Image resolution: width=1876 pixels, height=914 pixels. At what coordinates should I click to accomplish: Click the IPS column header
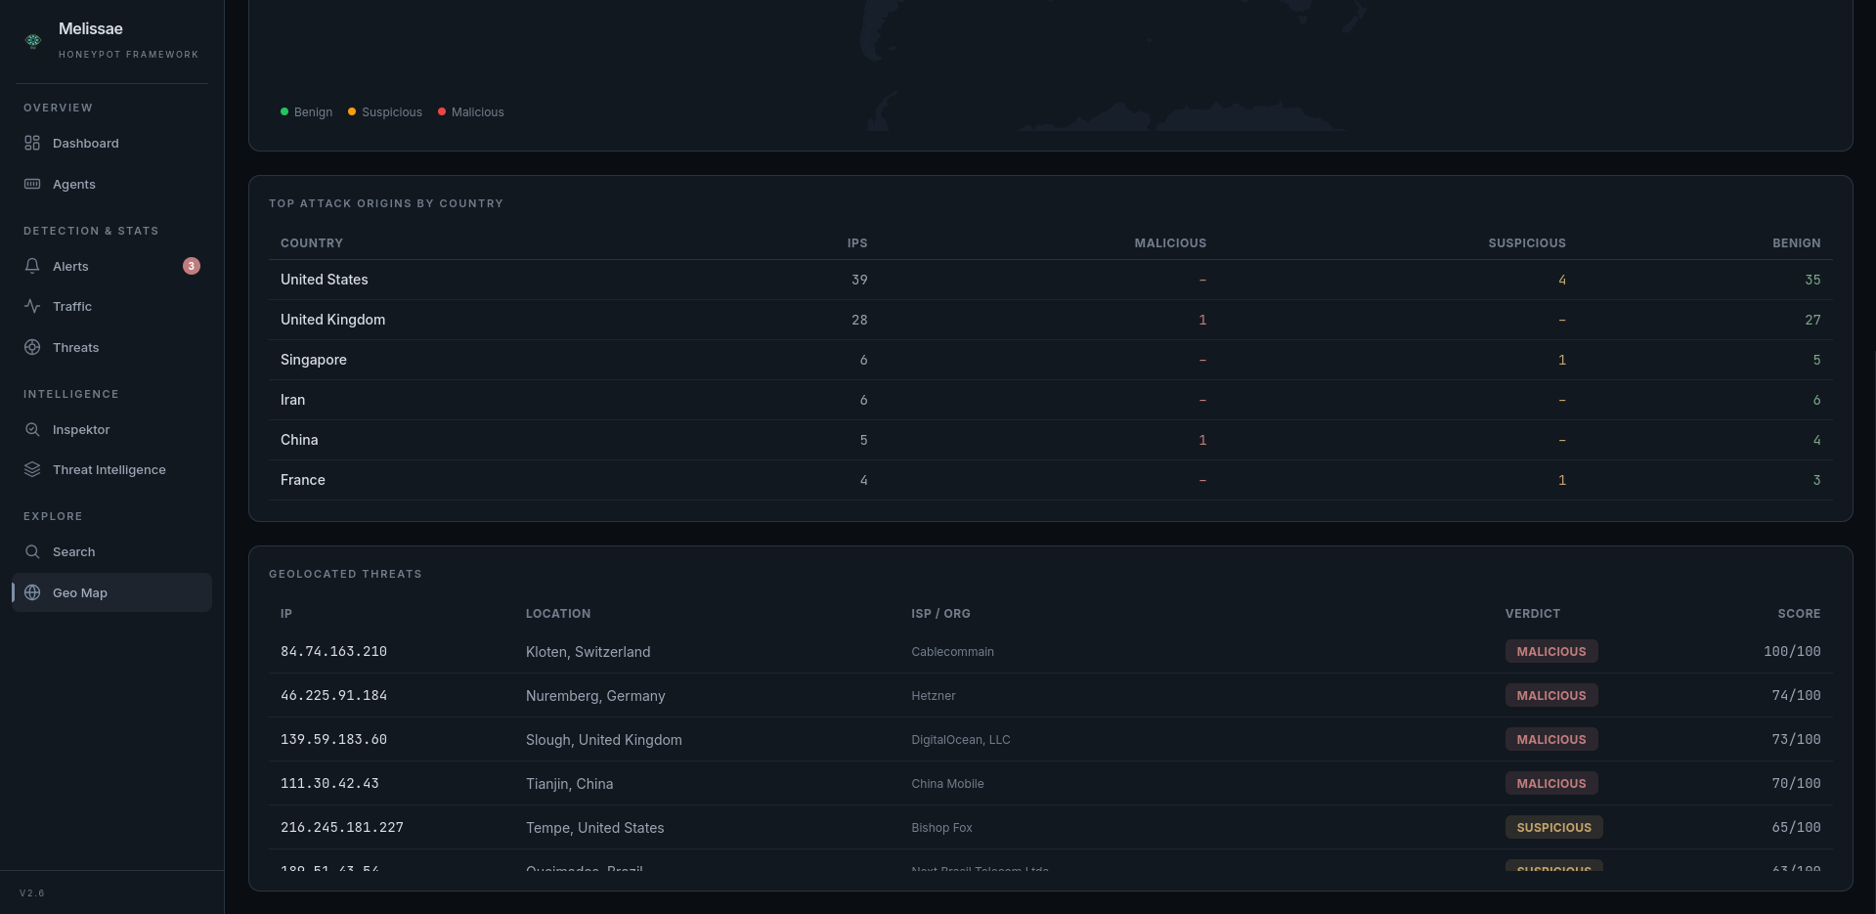click(x=857, y=242)
